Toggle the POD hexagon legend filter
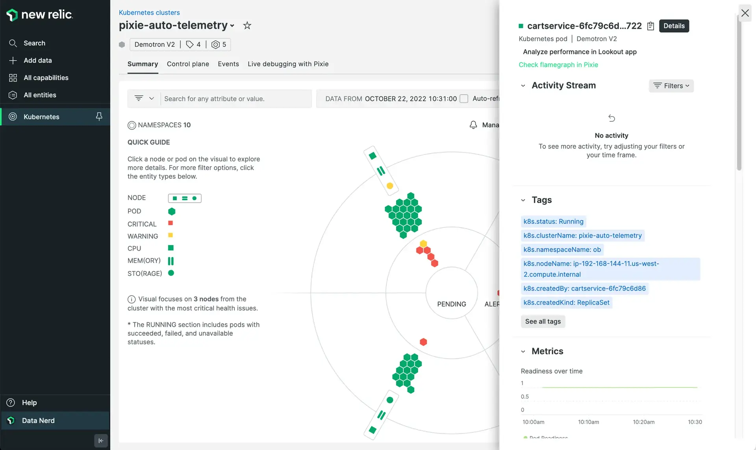 (x=172, y=211)
